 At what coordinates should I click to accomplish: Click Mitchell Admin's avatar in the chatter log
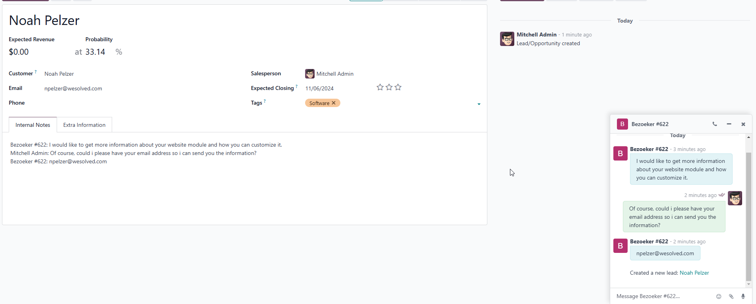coord(507,39)
